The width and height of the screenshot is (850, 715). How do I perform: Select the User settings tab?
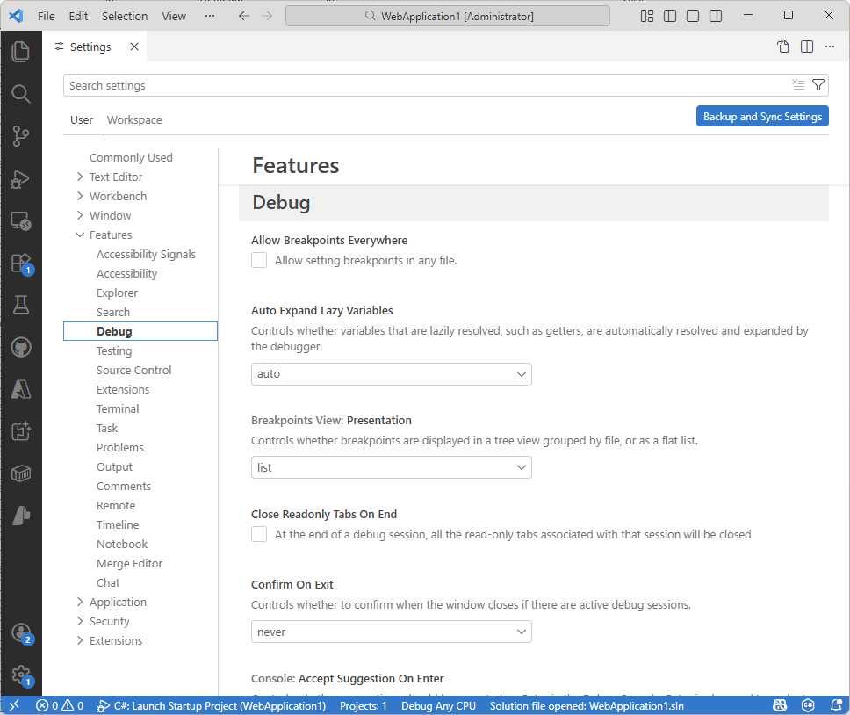click(x=82, y=119)
